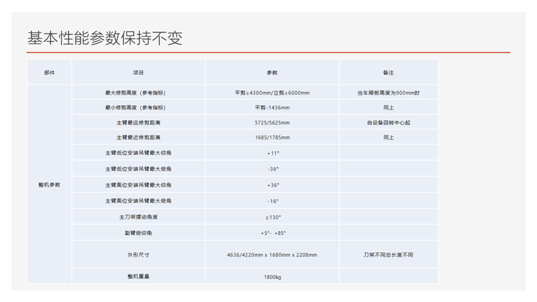Screen dimensions: 537x302
Task: Click the +5°- +85° value cell
Action: pyautogui.click(x=273, y=233)
